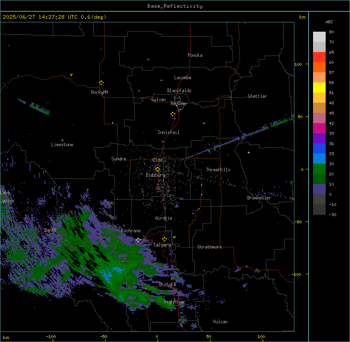Select the dusty pink swatch below 45 dBZ
The image size is (350, 342).
[319, 118]
